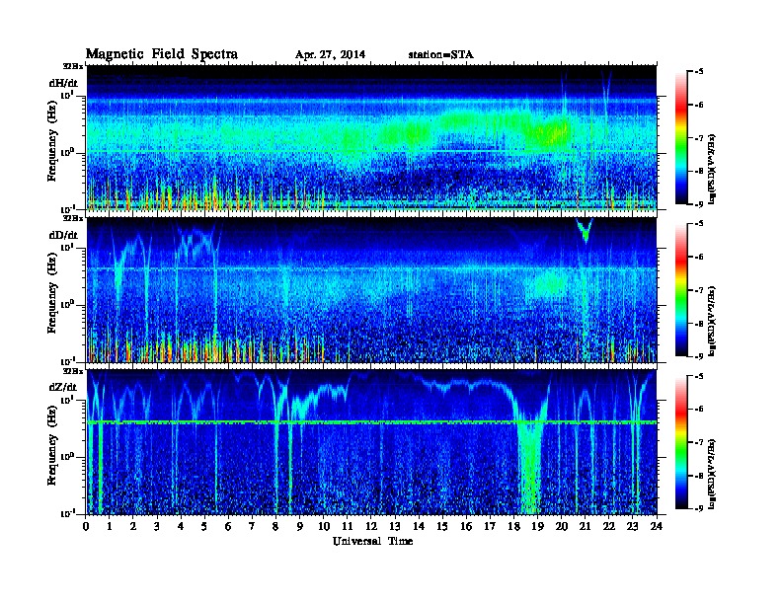Click inside the dZ/dt spectrogram plot
The image size is (782, 604).
pyautogui.click(x=371, y=442)
